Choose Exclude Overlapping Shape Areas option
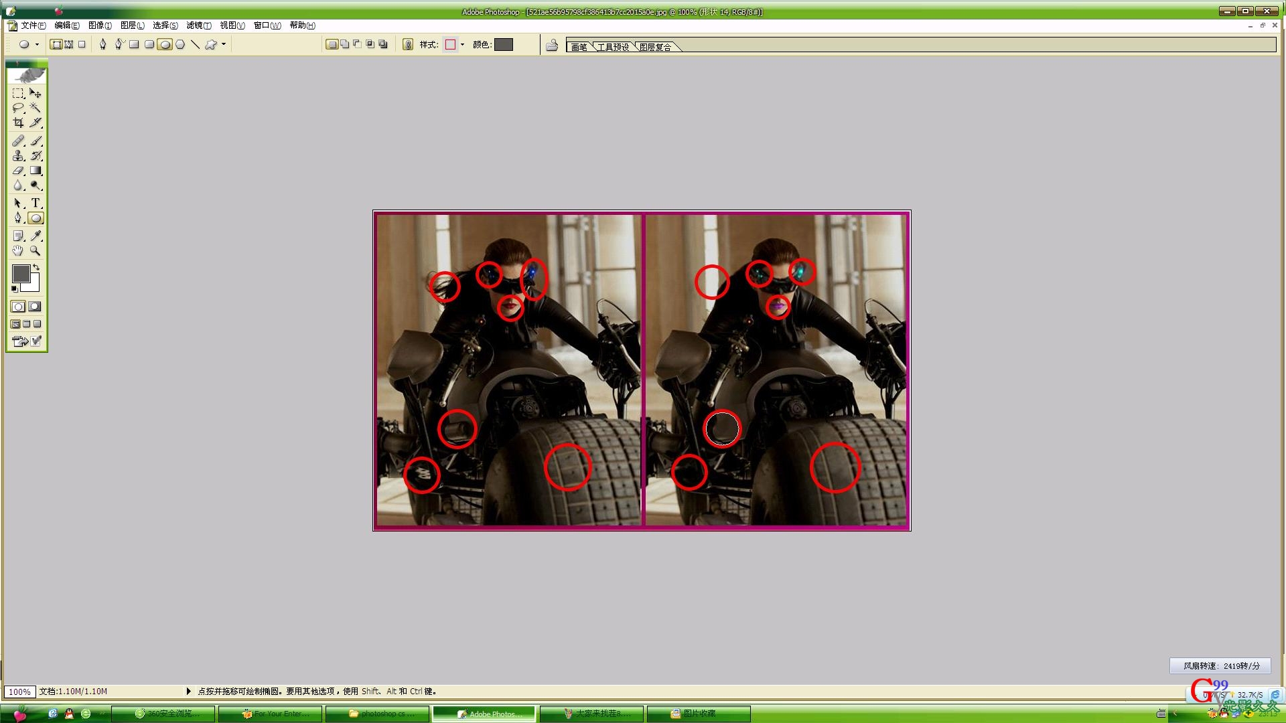1286x723 pixels. [382, 45]
